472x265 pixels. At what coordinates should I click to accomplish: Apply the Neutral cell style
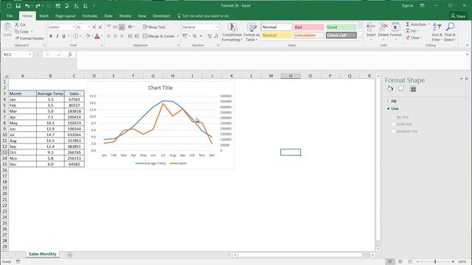point(277,35)
